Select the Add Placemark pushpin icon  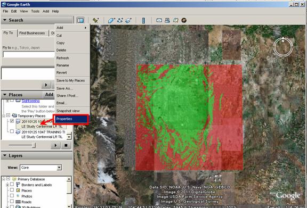click(96, 20)
